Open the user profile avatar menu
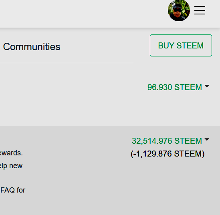Image resolution: width=220 pixels, height=215 pixels. [179, 10]
